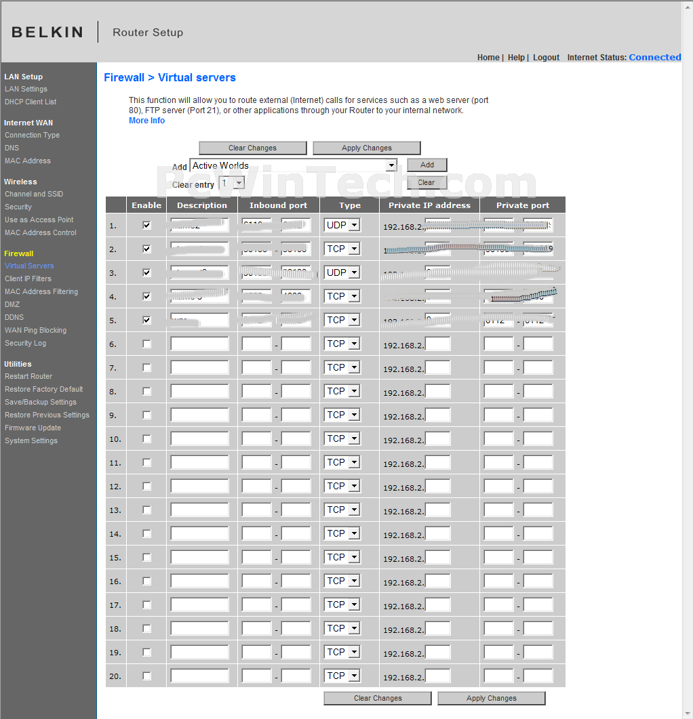Open Restore Previous Settings page
Viewport: 693px width, 719px height.
(47, 415)
